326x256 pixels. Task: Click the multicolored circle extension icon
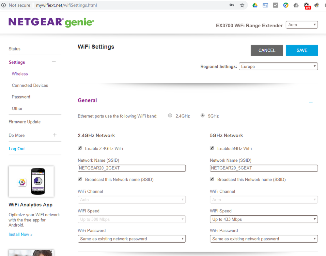tap(286, 5)
